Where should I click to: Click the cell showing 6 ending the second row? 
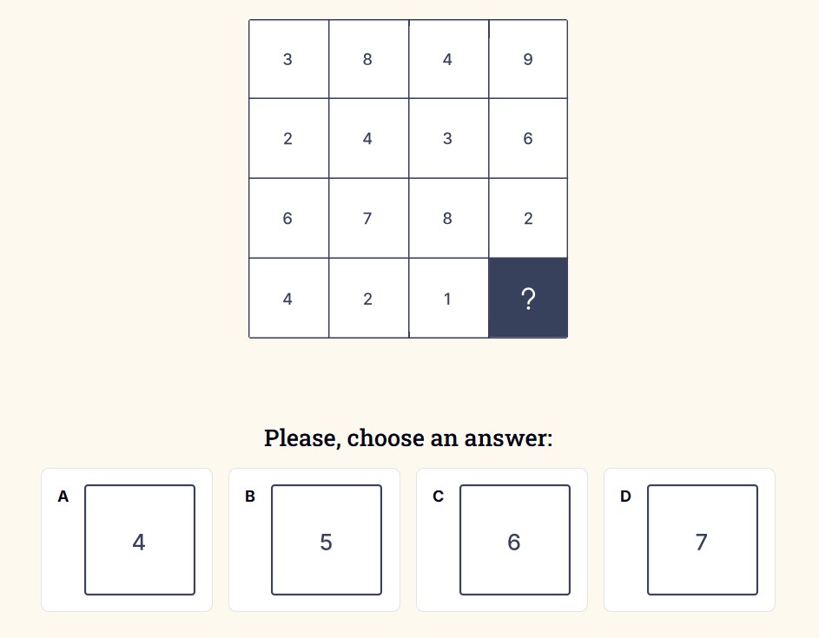(x=528, y=138)
